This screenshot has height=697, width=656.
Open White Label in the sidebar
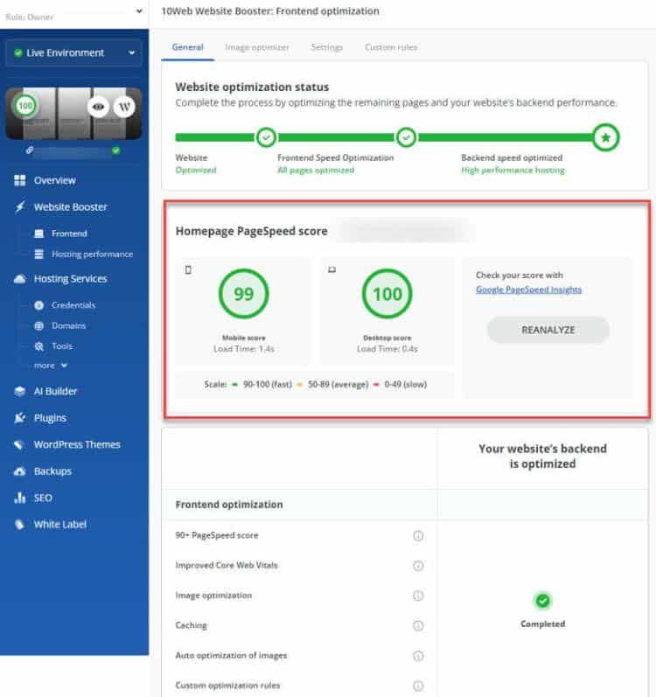tap(60, 525)
